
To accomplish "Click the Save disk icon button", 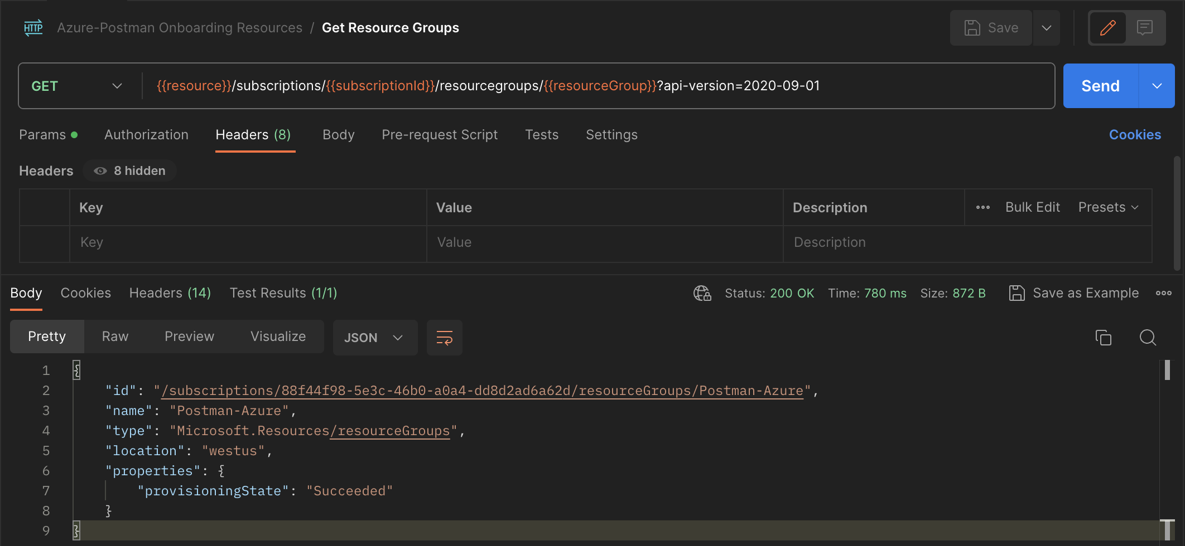I will [x=991, y=28].
